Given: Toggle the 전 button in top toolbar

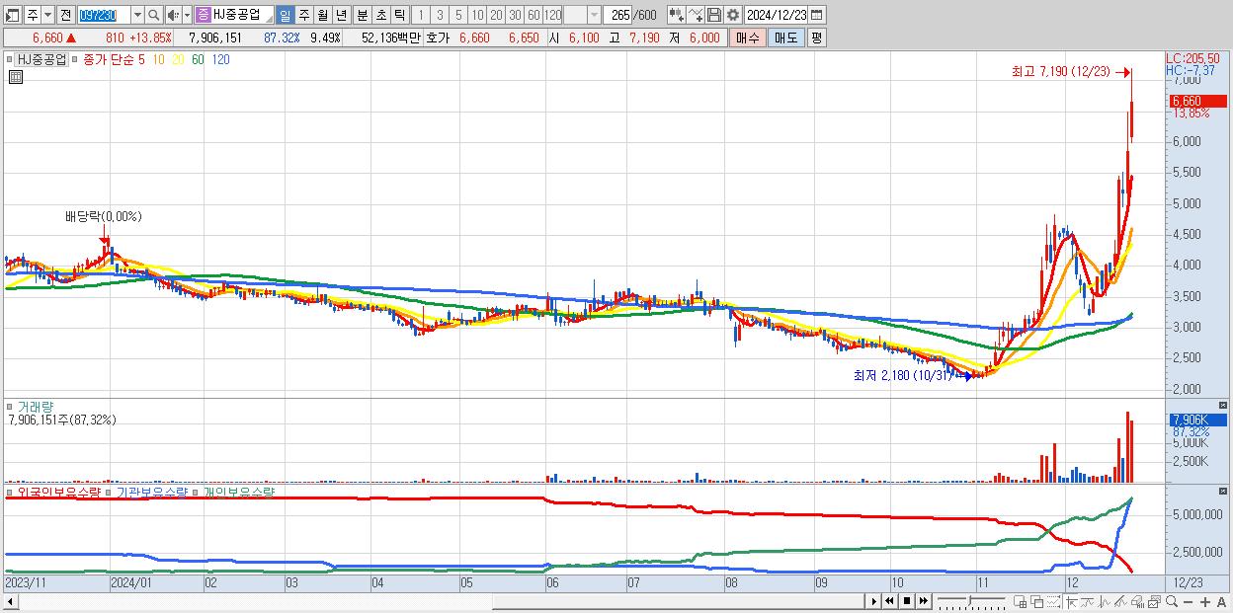Looking at the screenshot, I should [65, 15].
